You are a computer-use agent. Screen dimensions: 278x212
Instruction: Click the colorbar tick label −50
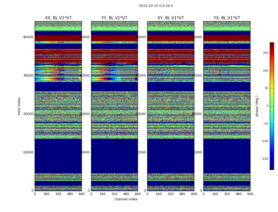tap(265, 124)
